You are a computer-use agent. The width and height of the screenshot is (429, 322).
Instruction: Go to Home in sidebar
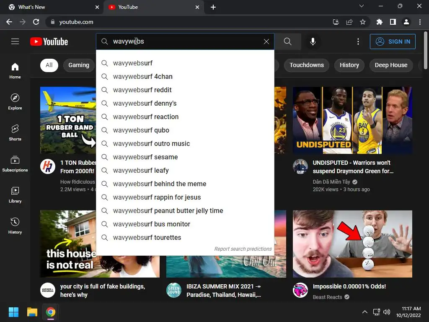[15, 70]
